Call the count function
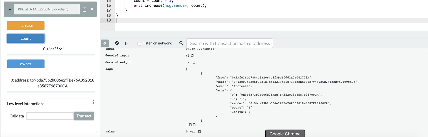 click(x=26, y=38)
